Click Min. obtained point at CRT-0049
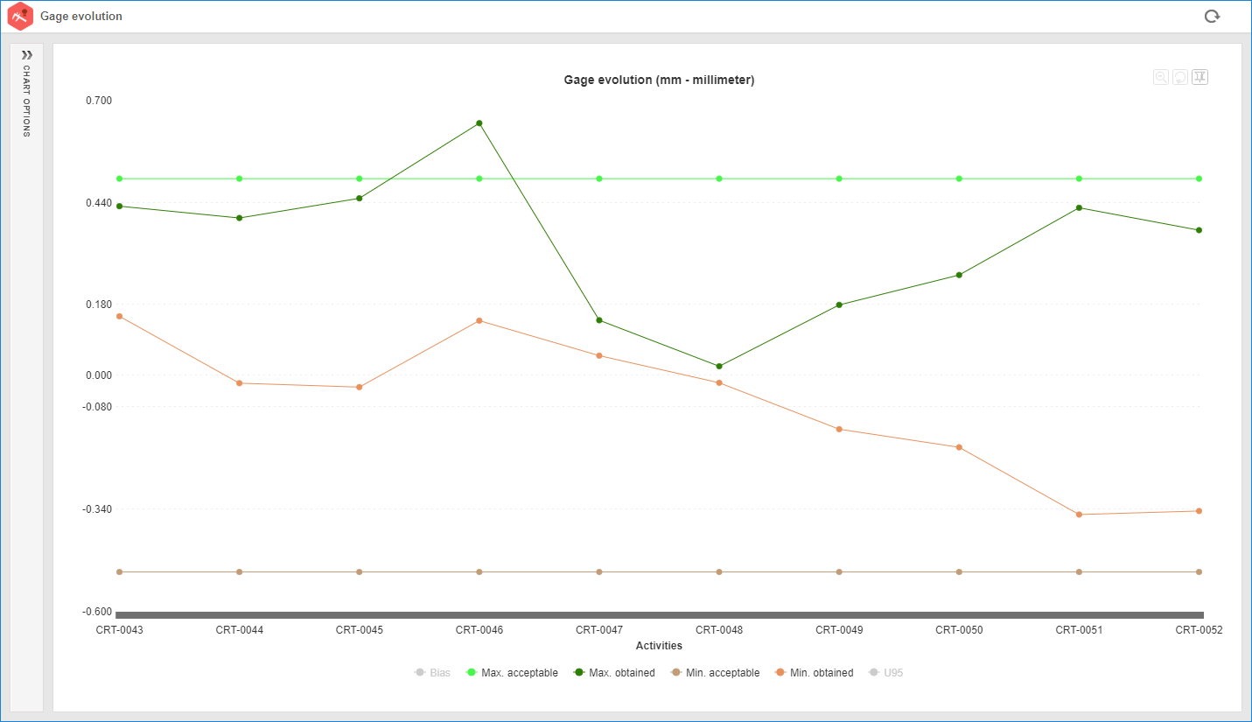 (839, 429)
